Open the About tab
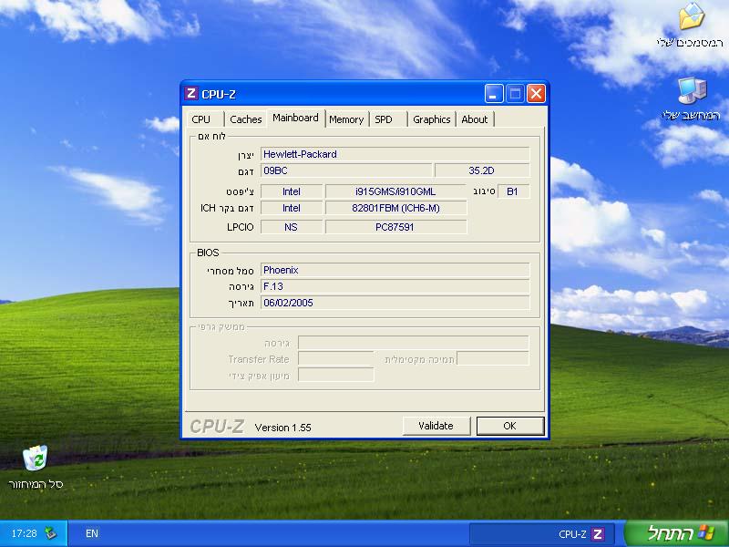This screenshot has width=729, height=547. tap(475, 119)
